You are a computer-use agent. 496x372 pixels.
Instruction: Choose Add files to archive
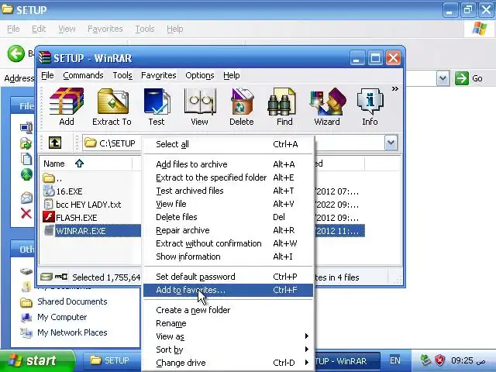[x=229, y=164]
